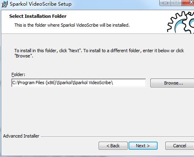Close the setup window with X
This screenshot has height=157, width=194.
(x=188, y=3)
